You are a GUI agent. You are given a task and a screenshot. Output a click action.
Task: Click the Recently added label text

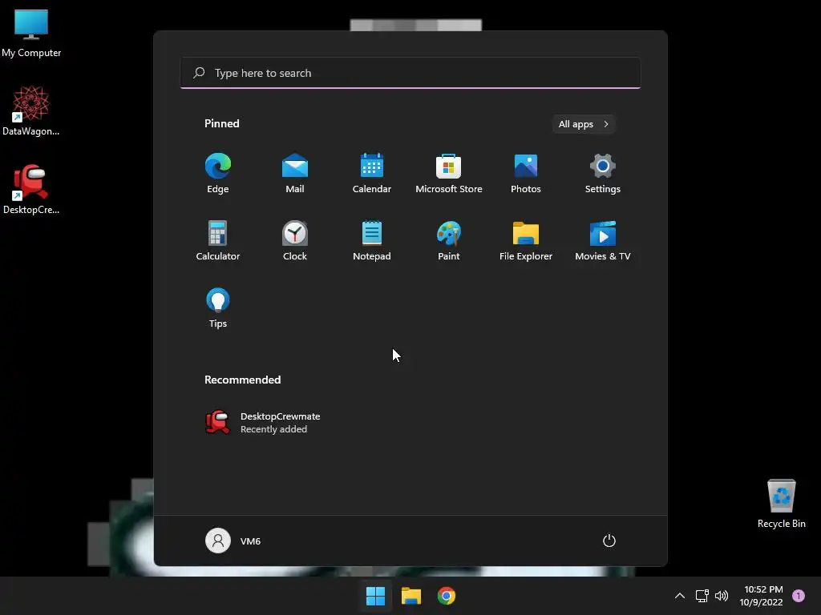pyautogui.click(x=274, y=429)
